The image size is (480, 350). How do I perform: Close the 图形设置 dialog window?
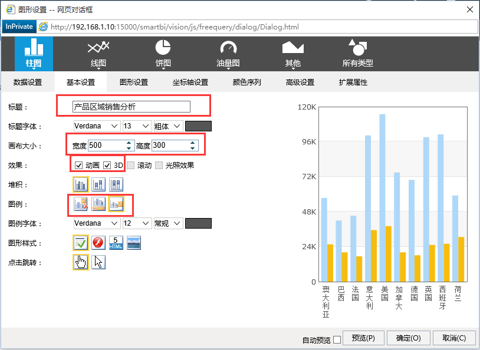470,9
